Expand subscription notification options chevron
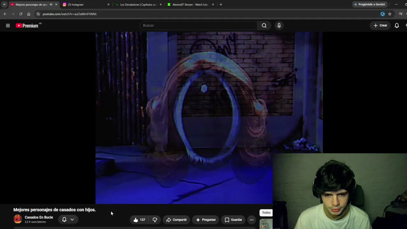407x229 pixels. pos(72,219)
